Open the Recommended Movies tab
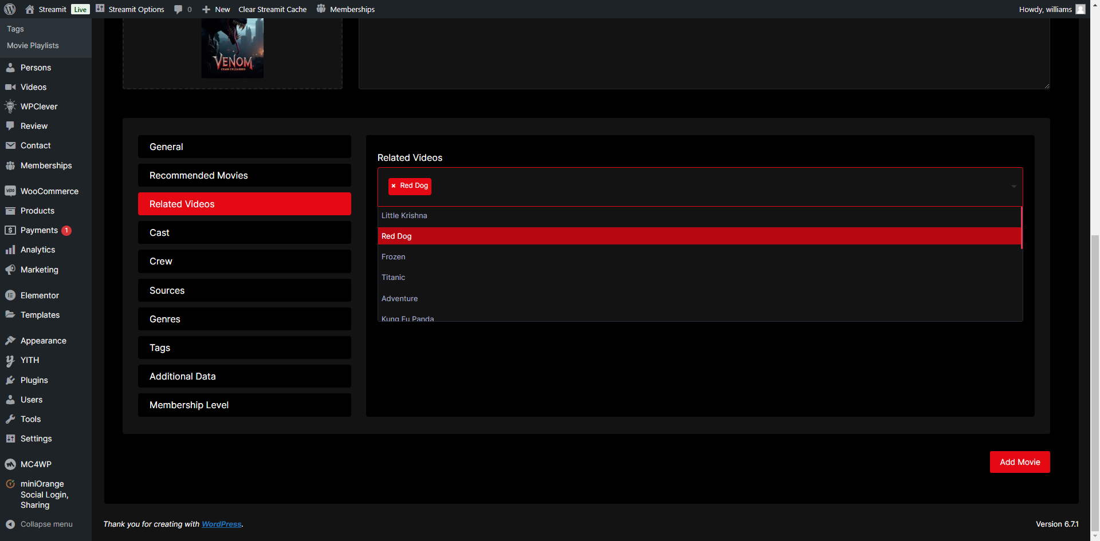Image resolution: width=1100 pixels, height=541 pixels. (245, 175)
